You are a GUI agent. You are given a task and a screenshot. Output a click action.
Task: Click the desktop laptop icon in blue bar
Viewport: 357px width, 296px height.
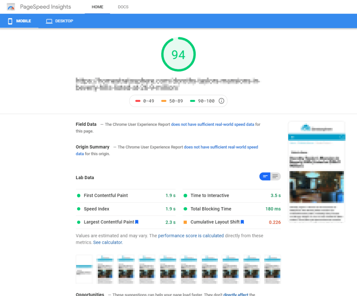tap(49, 21)
